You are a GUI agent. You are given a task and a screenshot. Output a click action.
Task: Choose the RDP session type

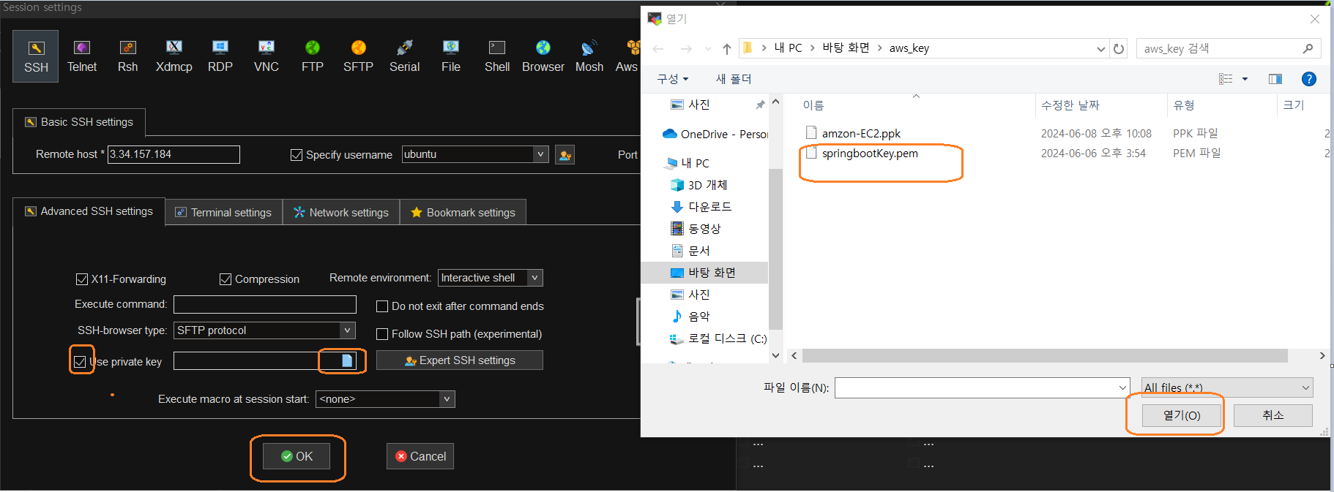[220, 56]
